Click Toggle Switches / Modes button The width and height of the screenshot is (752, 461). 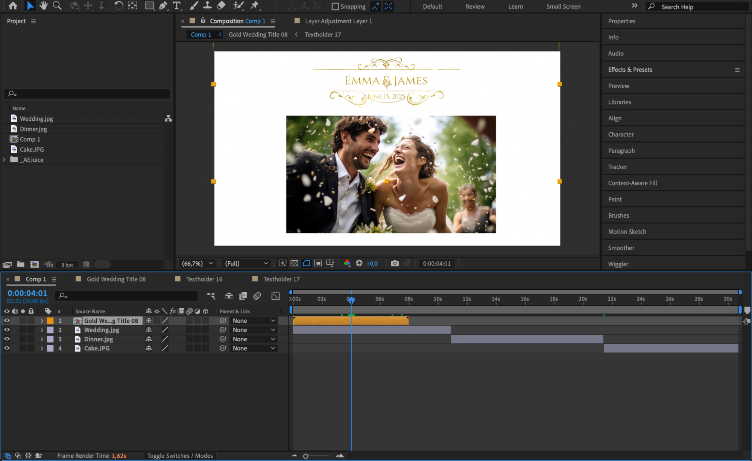point(180,455)
